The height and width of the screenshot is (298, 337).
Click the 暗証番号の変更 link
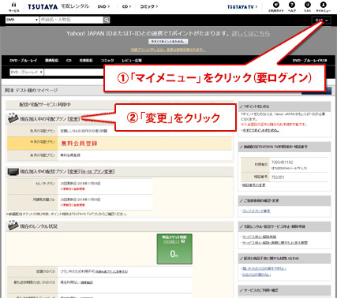click(253, 185)
